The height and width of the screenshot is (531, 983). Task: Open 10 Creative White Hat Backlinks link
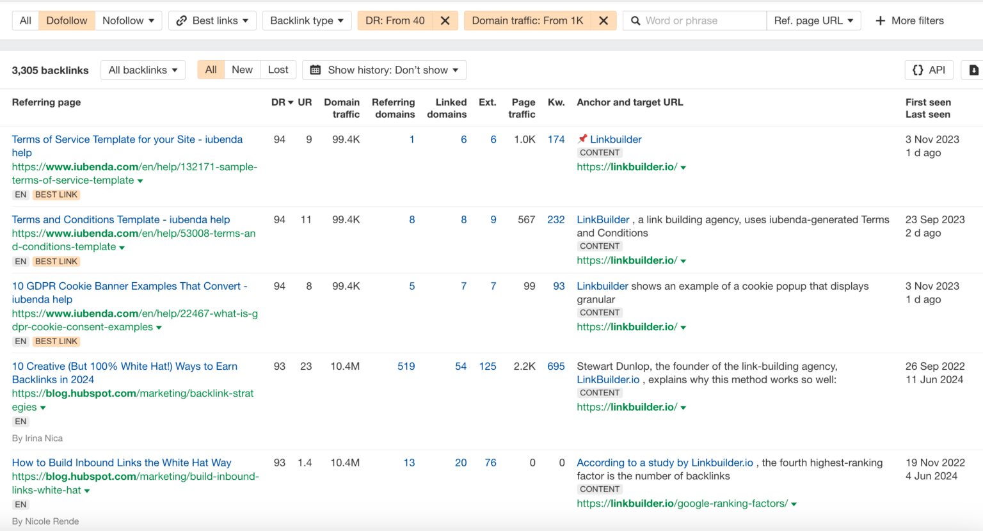click(x=125, y=373)
